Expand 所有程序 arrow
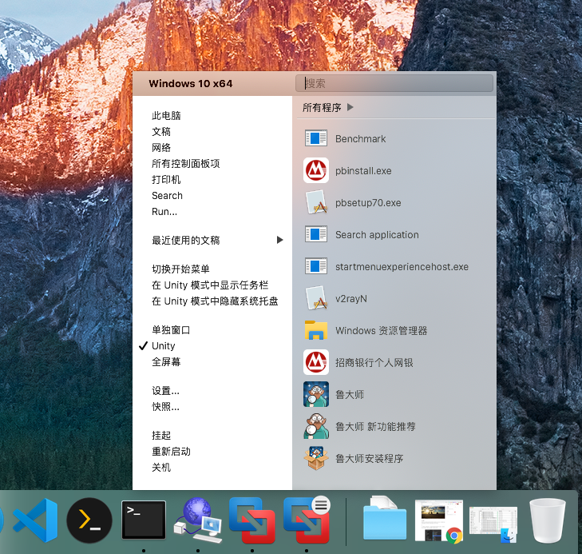This screenshot has width=582, height=554. pyautogui.click(x=350, y=107)
